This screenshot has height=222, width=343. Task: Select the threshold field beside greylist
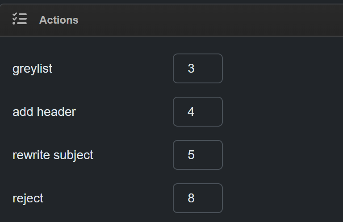coord(197,69)
